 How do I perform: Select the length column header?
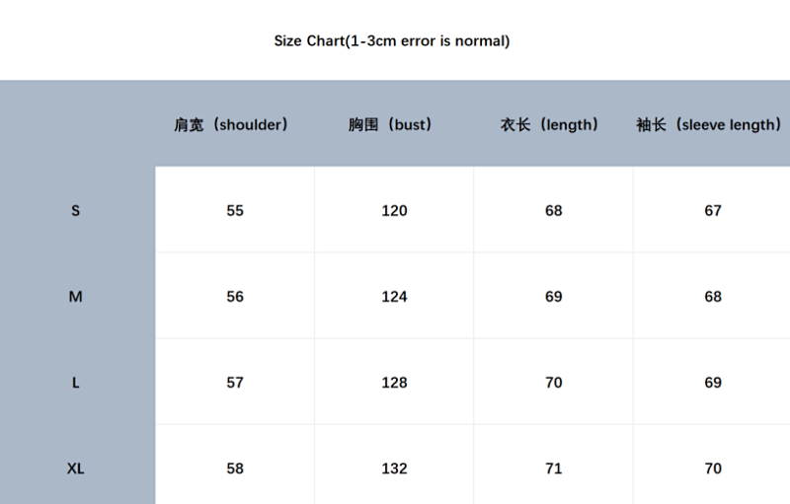point(550,124)
